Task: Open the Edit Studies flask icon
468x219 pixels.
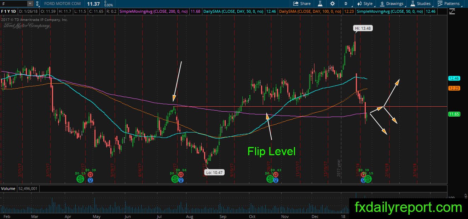Action: click(x=320, y=4)
